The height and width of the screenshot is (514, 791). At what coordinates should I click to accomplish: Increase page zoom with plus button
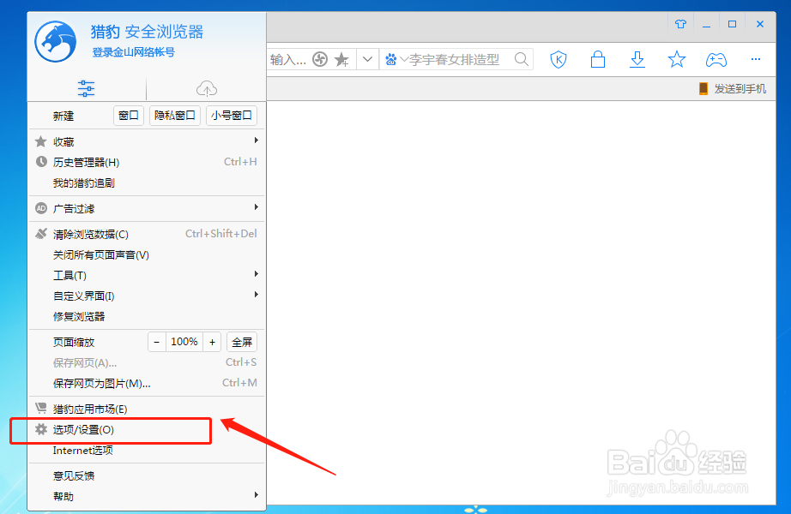pos(213,342)
